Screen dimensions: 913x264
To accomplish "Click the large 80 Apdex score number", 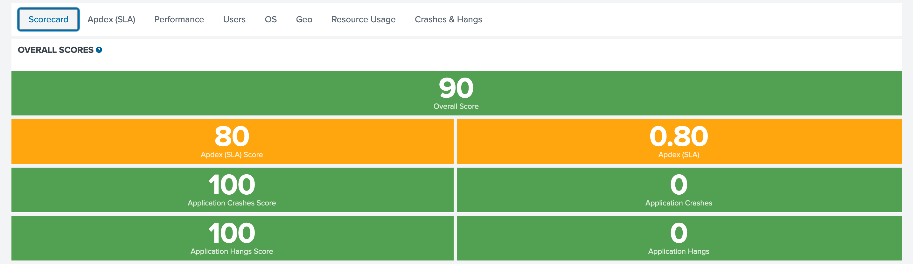I will click(232, 136).
